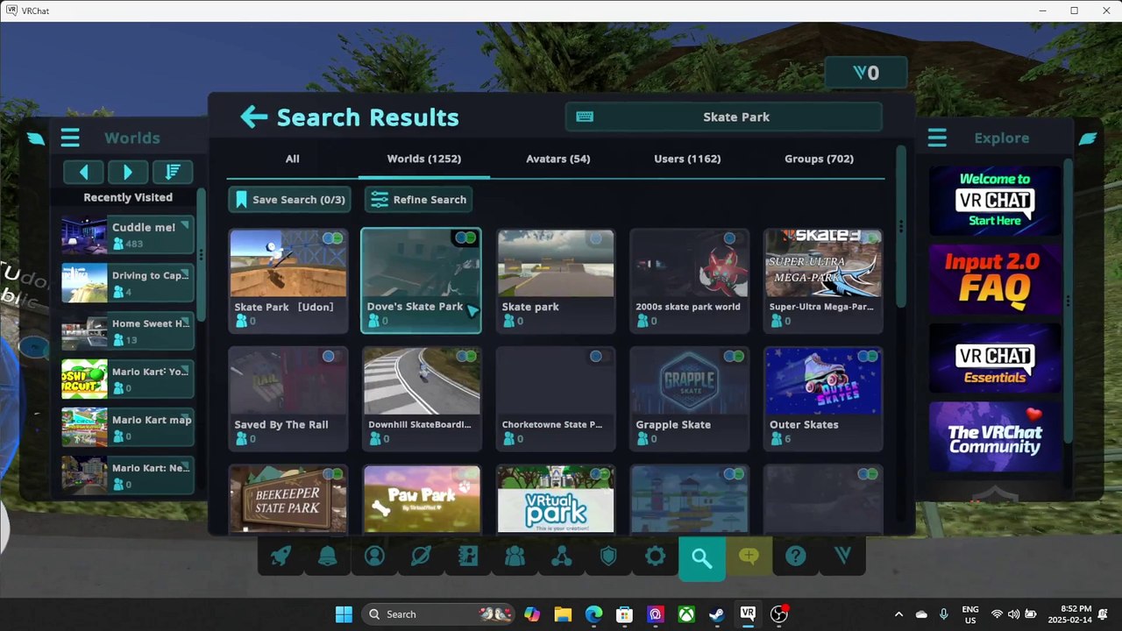Screen dimensions: 1122x631
Task: Open the Social friends icon in dock
Action: pyautogui.click(x=515, y=557)
